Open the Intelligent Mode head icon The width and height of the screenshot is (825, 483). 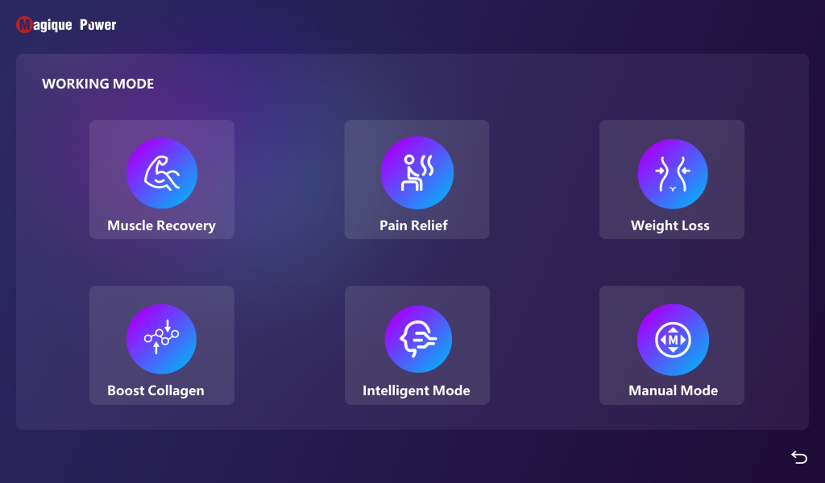(x=417, y=339)
